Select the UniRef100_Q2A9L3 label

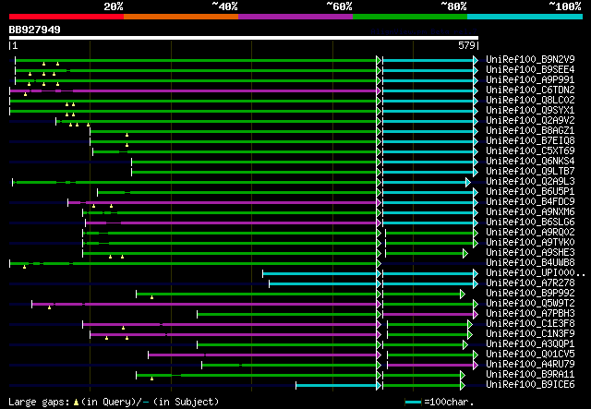[530, 182]
